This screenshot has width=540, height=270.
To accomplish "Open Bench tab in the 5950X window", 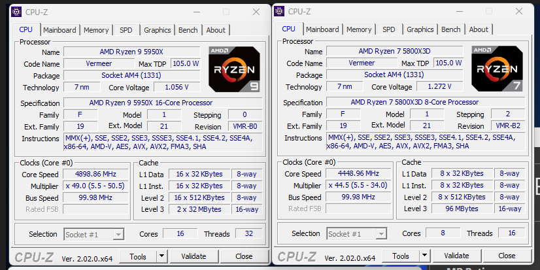I will (188, 30).
